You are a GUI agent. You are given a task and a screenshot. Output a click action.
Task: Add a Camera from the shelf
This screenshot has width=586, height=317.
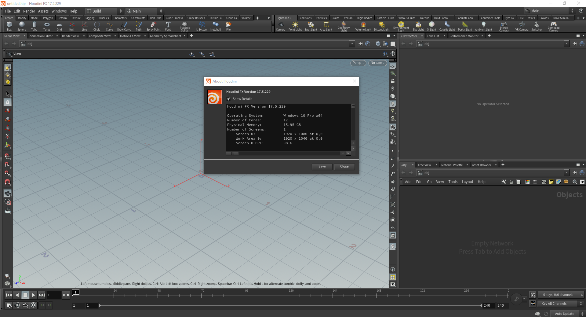click(281, 26)
